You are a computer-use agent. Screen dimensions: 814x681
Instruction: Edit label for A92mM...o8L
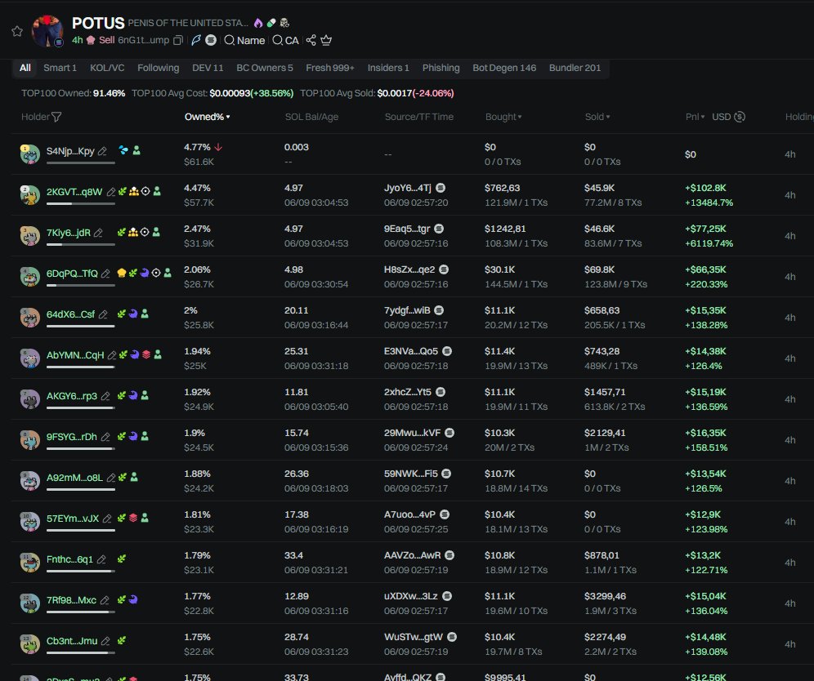[x=110, y=478]
